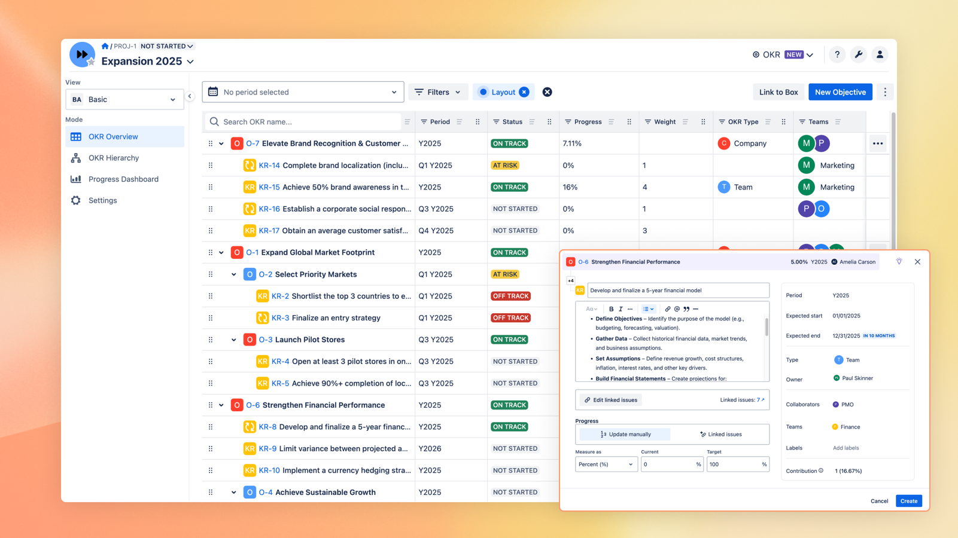Insert a link in the description editor
Image resolution: width=958 pixels, height=538 pixels.
click(x=667, y=308)
